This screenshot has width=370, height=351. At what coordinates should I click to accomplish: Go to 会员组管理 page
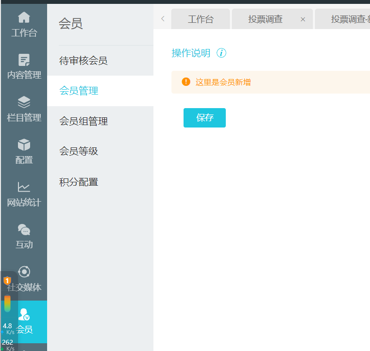(84, 121)
